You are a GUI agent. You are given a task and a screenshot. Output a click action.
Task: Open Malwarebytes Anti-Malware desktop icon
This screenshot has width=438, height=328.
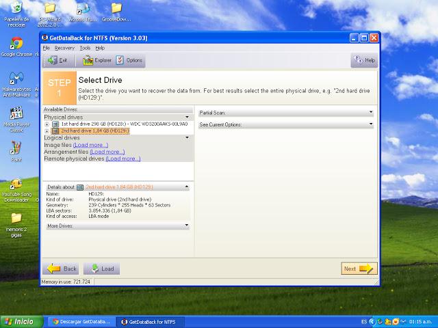coord(16,77)
